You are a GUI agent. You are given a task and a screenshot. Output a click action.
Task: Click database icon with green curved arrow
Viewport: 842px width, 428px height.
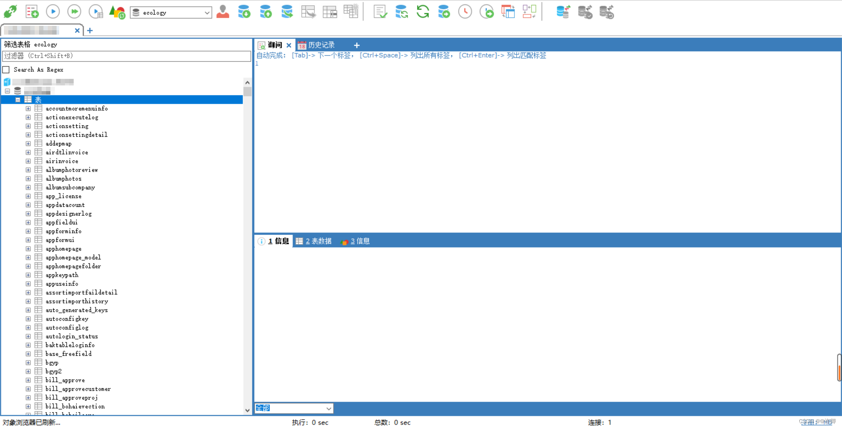pyautogui.click(x=287, y=12)
